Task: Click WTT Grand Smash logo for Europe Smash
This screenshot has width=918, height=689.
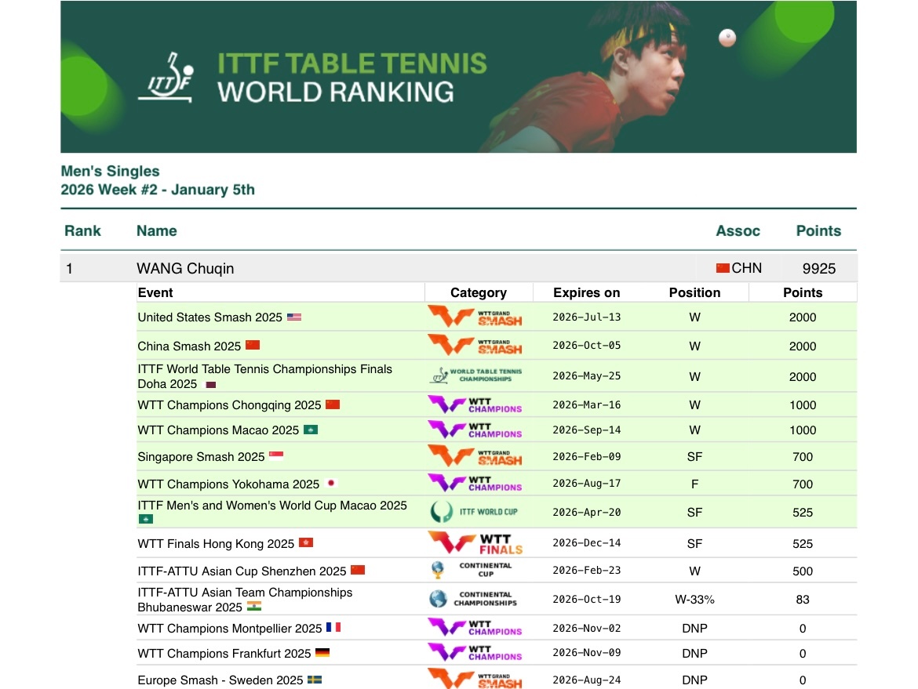Action: pyautogui.click(x=475, y=679)
